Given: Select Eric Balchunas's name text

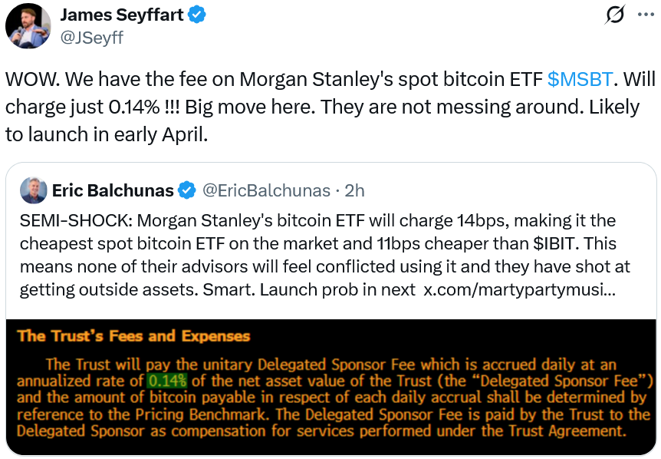Looking at the screenshot, I should tap(113, 189).
